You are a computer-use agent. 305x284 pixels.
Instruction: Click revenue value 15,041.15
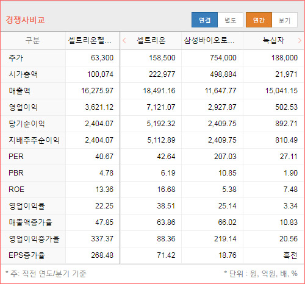[281, 91]
